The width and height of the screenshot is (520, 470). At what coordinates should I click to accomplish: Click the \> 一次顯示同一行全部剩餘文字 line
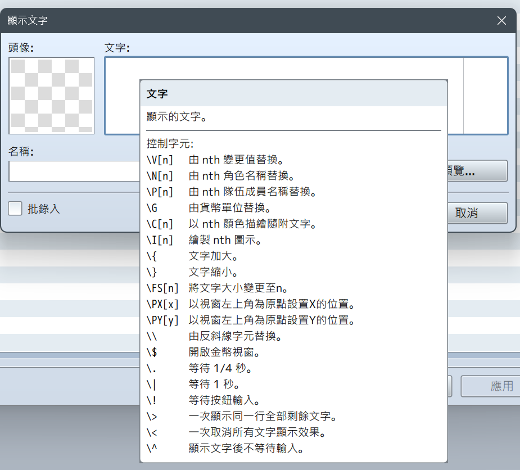[x=242, y=416]
